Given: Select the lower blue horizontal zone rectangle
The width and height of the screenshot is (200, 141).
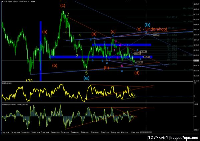Looking at the screenshot, I should (101, 57).
